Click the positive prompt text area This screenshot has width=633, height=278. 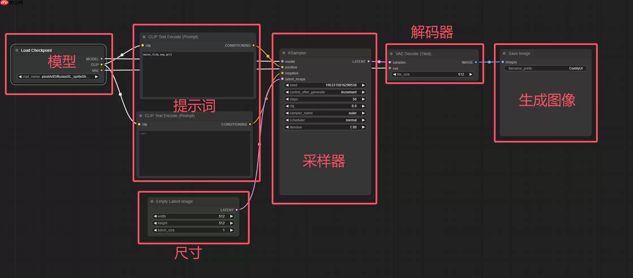197,74
